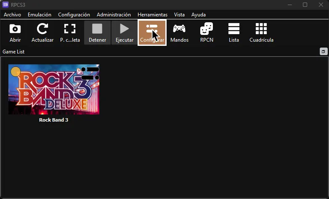Open the Vista menu
Viewport: 329px width, 199px height.
coord(179,15)
